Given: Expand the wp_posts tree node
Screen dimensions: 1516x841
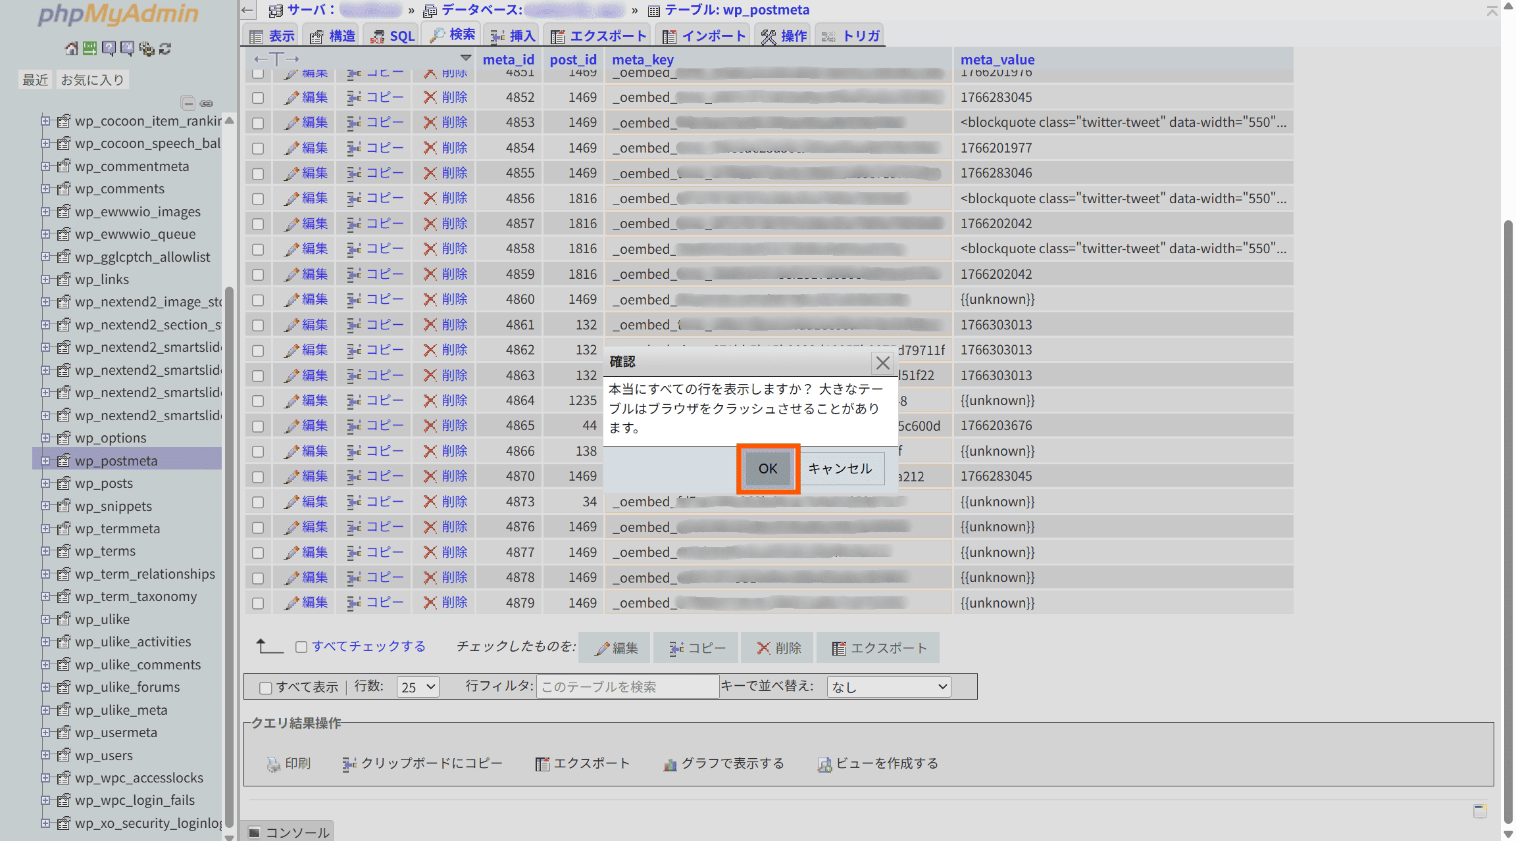Looking at the screenshot, I should [45, 483].
